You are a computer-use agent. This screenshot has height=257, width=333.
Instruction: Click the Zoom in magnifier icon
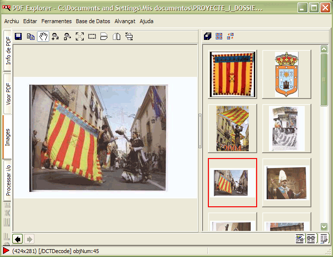[55, 36]
